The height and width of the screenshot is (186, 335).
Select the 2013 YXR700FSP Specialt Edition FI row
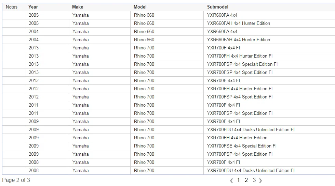(x=169, y=64)
